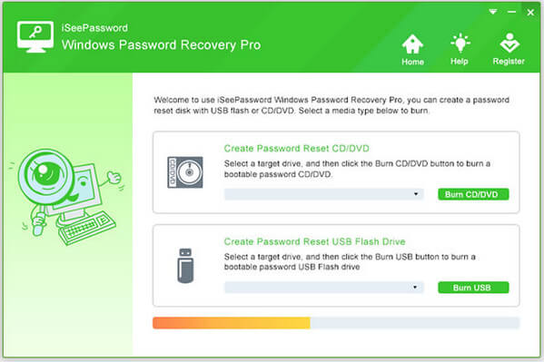
Task: Click the Create Password Reset CD/DVD heading
Action: (296, 149)
